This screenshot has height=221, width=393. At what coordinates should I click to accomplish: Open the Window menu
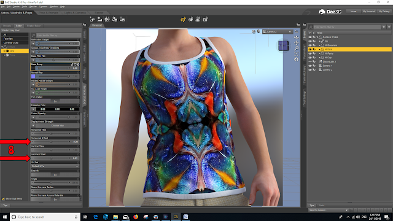point(53,7)
